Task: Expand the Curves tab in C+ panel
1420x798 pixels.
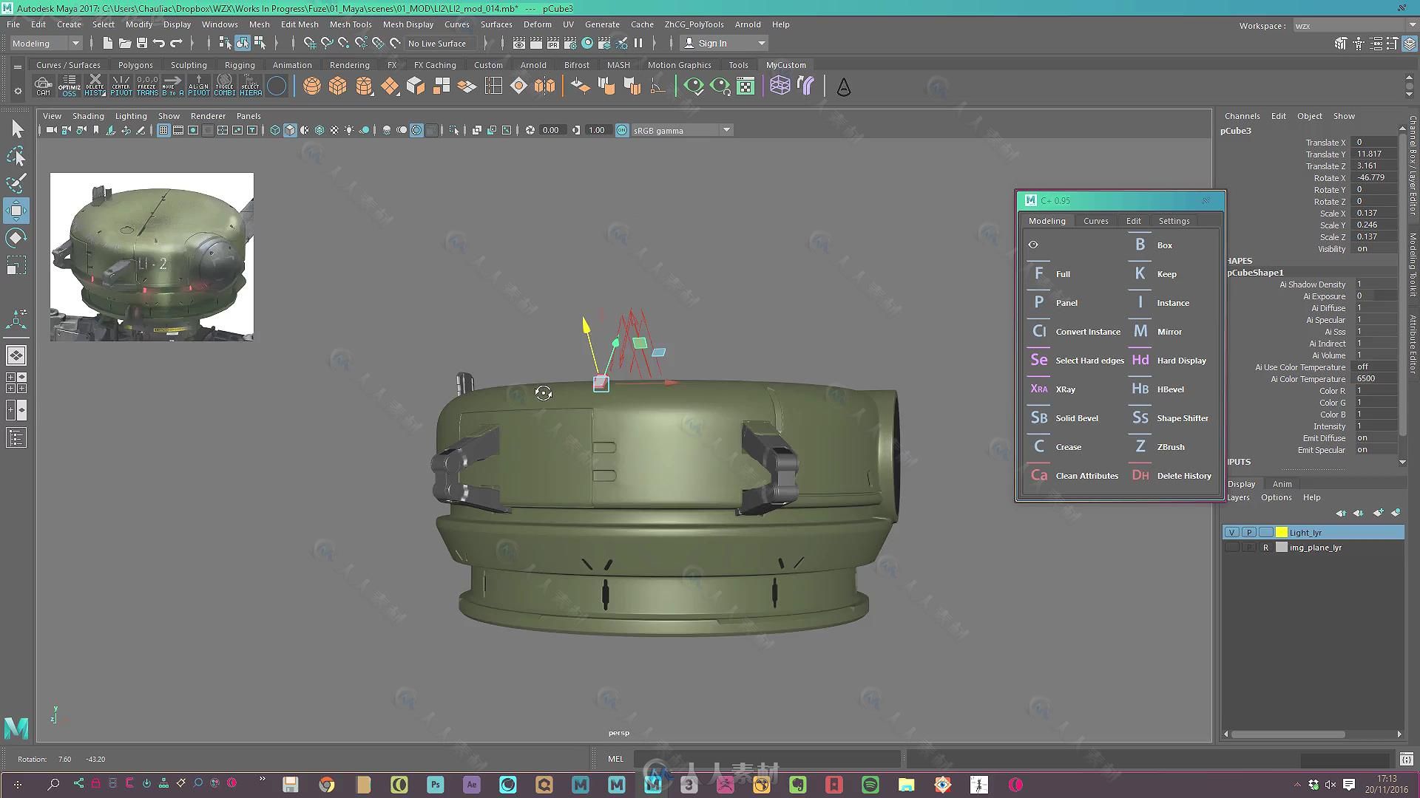Action: click(1096, 220)
